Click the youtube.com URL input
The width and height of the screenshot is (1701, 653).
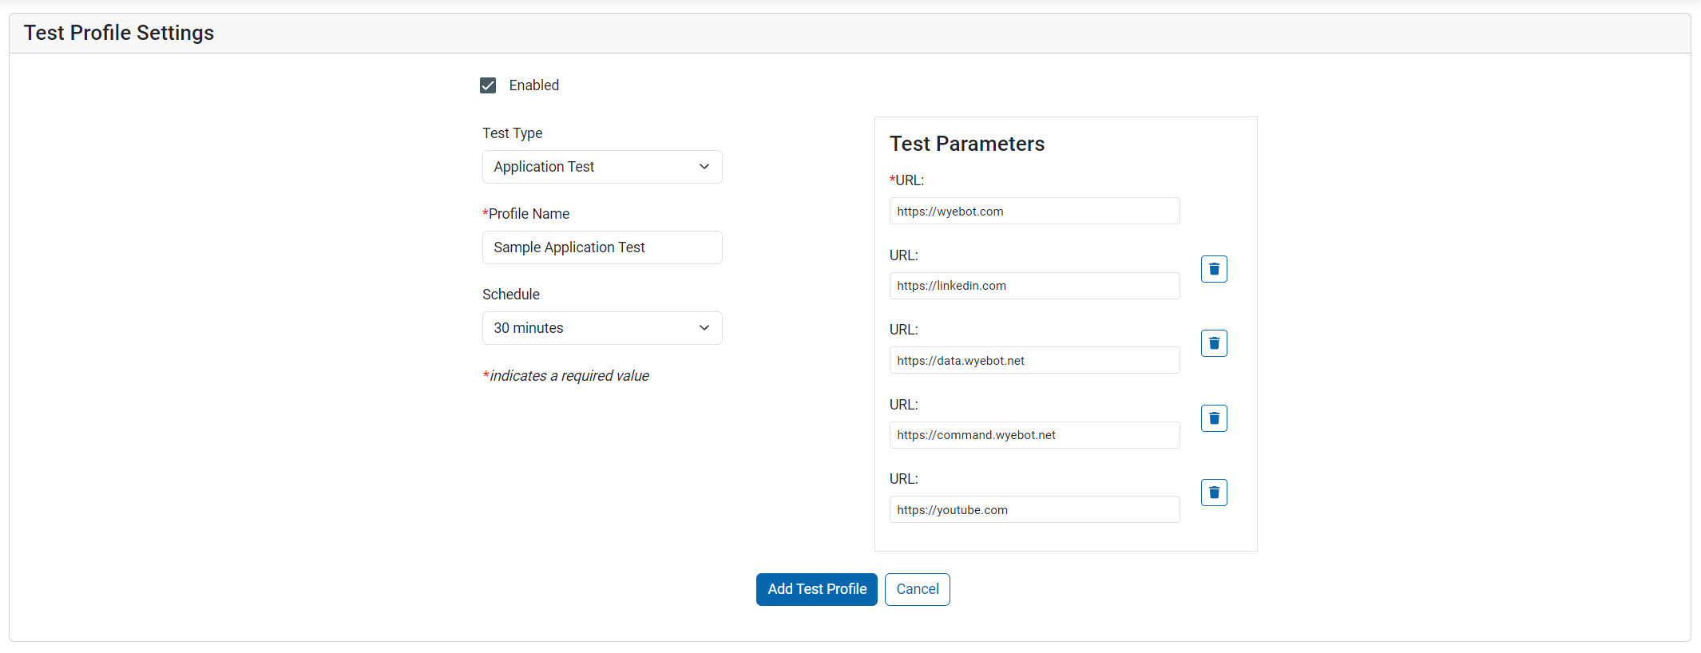[x=1034, y=509]
